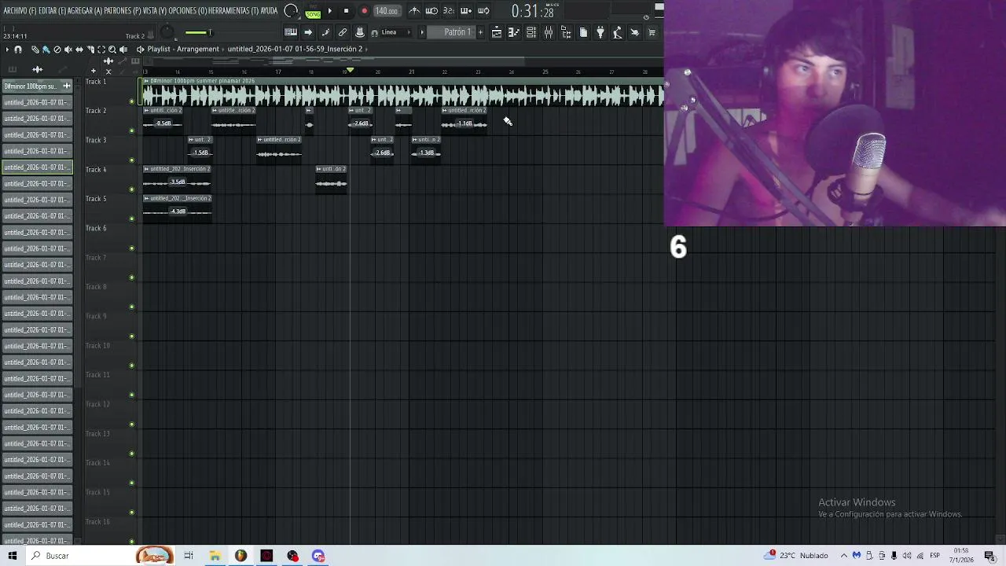Open the plugin picker plug icon

coord(600,32)
